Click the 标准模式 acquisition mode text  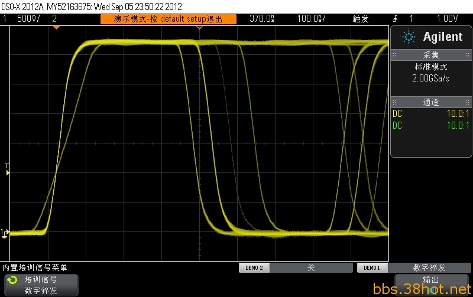(x=431, y=67)
